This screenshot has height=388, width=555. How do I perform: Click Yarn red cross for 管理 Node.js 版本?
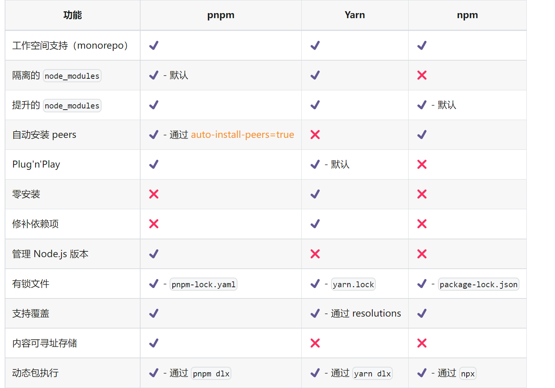click(x=315, y=254)
